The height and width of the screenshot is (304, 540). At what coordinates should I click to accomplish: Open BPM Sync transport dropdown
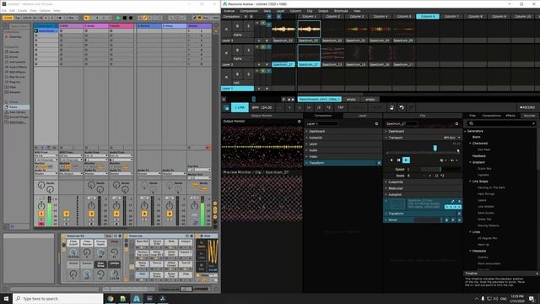tap(452, 138)
